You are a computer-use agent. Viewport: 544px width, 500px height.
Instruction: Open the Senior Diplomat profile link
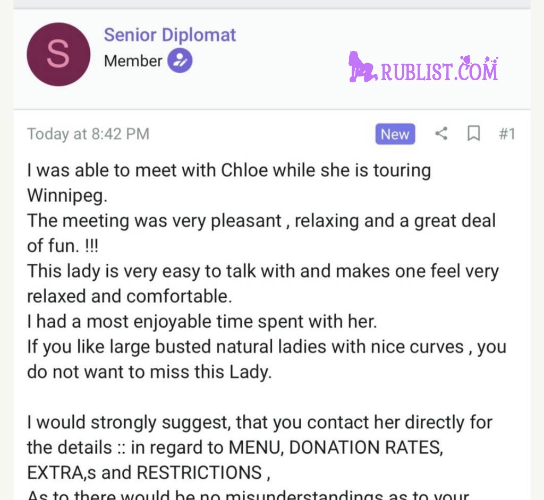[169, 35]
